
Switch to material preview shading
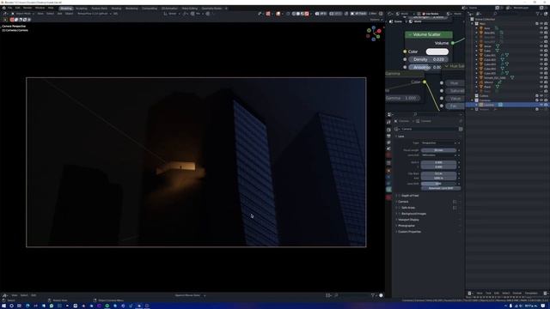click(302, 14)
